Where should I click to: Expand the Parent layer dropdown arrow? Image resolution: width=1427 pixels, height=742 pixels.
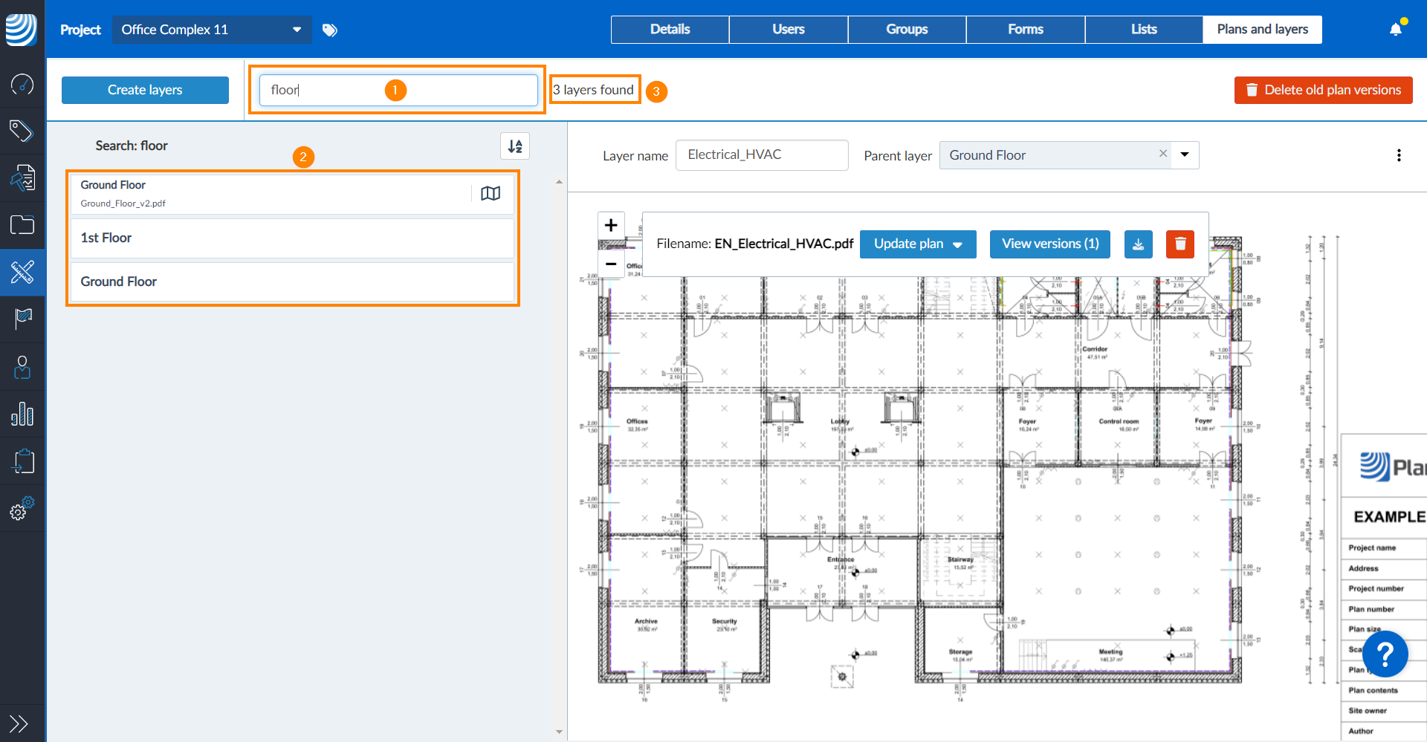[1185, 155]
